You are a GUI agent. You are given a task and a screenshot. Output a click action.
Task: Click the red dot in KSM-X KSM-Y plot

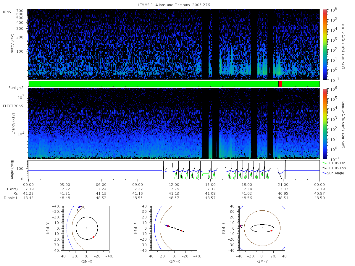pyautogui.click(x=93, y=237)
